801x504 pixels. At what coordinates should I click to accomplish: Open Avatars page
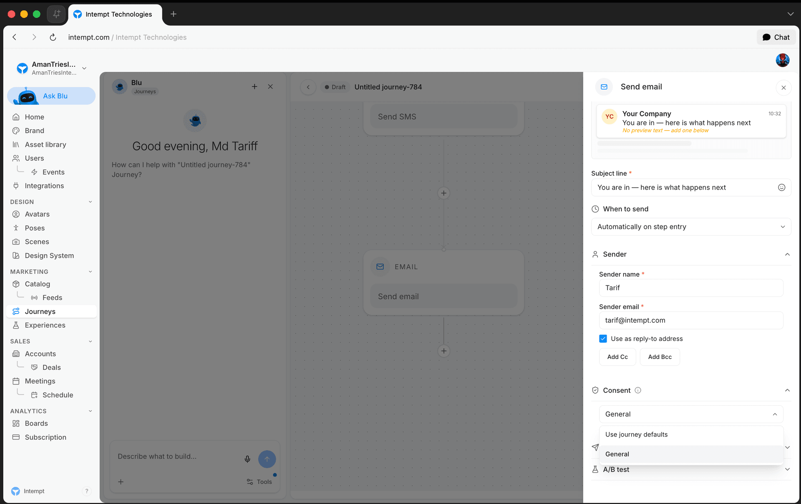37,214
